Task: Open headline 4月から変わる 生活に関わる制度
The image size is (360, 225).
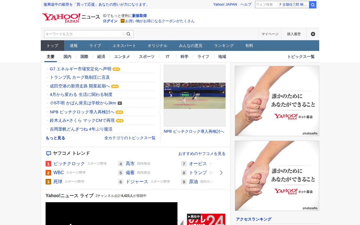Action: 81,94
